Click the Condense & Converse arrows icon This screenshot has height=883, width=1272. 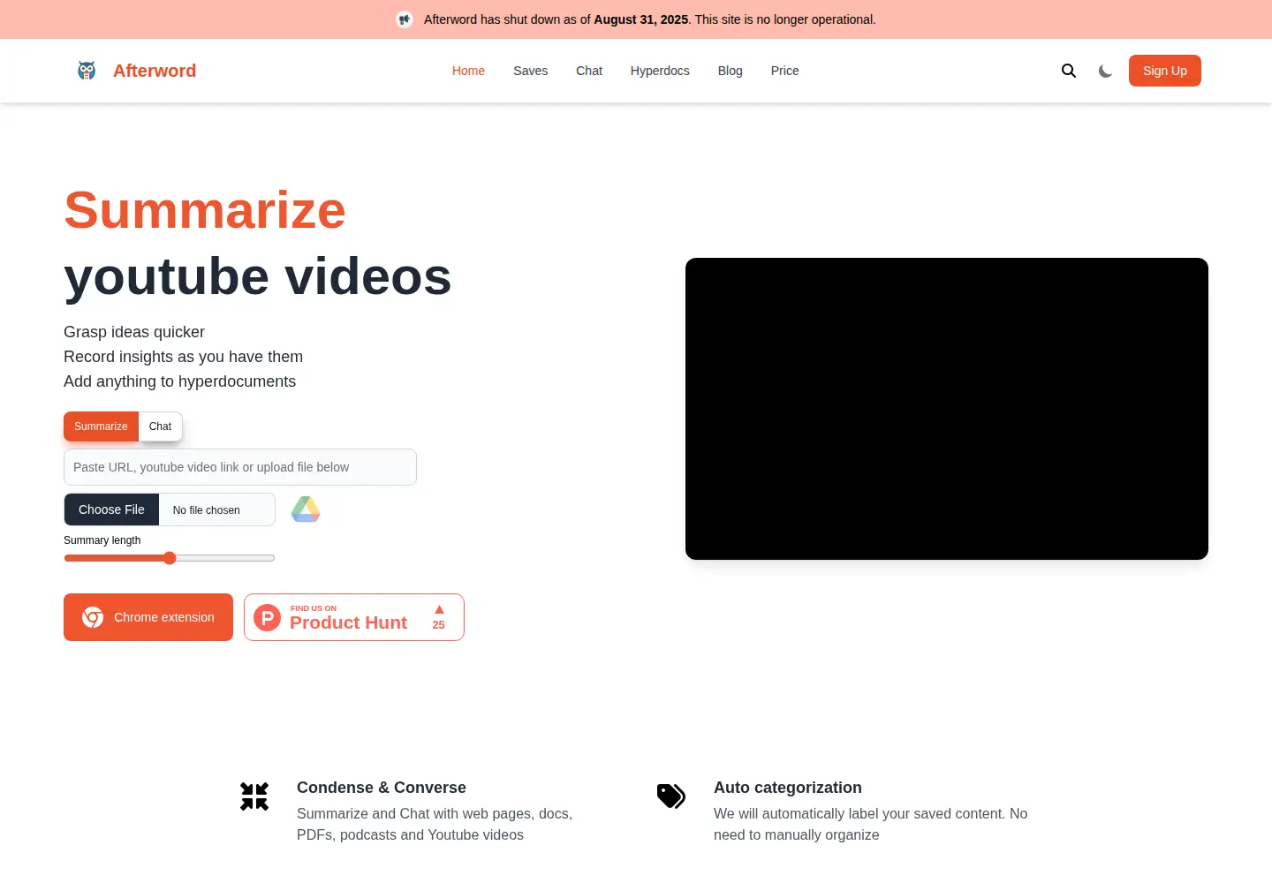[254, 796]
